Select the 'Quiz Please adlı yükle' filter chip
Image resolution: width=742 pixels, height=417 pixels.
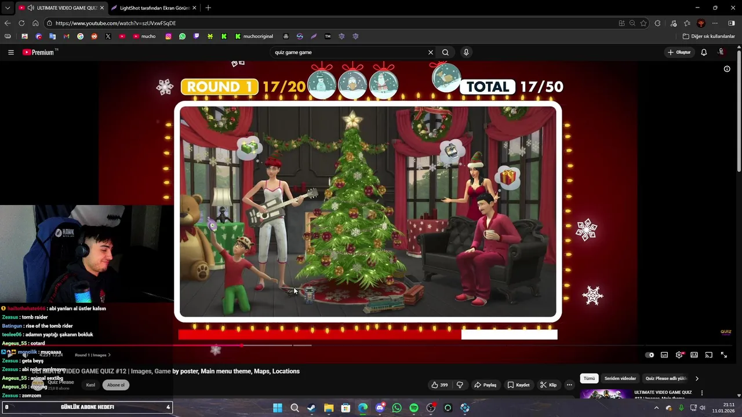coord(666,378)
